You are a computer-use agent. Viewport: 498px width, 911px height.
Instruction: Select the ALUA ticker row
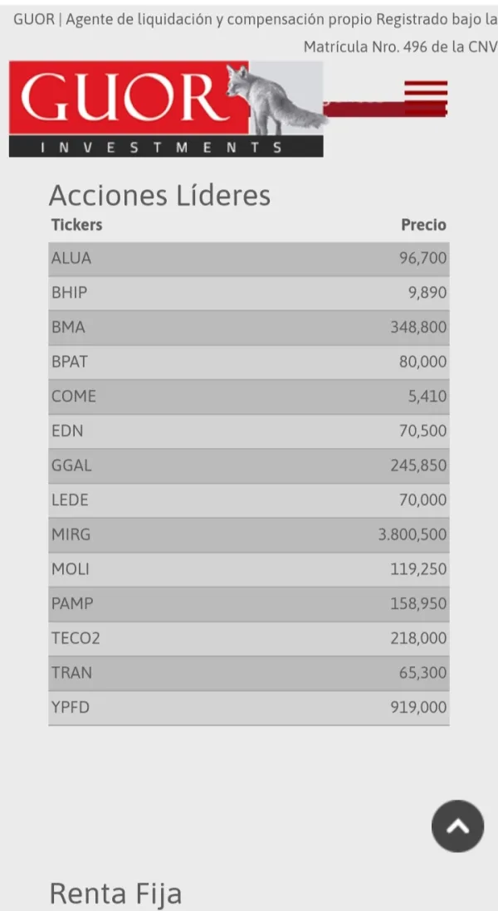click(x=248, y=259)
